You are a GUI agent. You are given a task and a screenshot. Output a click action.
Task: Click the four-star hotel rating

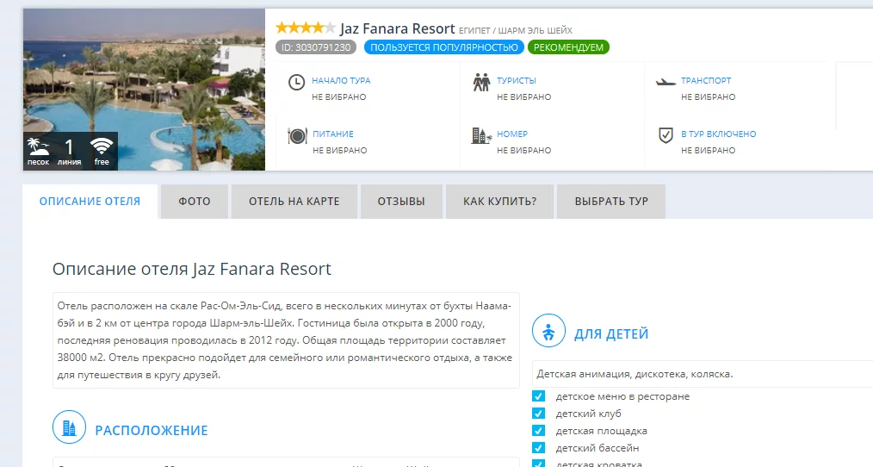tap(306, 28)
